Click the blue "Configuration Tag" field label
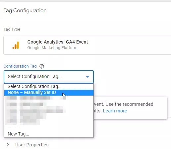The width and height of the screenshot is (171, 149). (x=20, y=66)
